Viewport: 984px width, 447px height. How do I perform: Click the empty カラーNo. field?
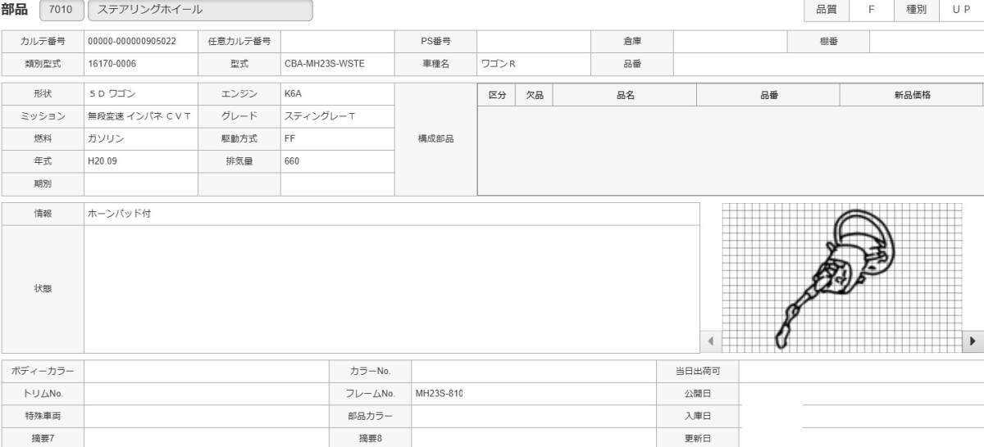click(x=534, y=372)
